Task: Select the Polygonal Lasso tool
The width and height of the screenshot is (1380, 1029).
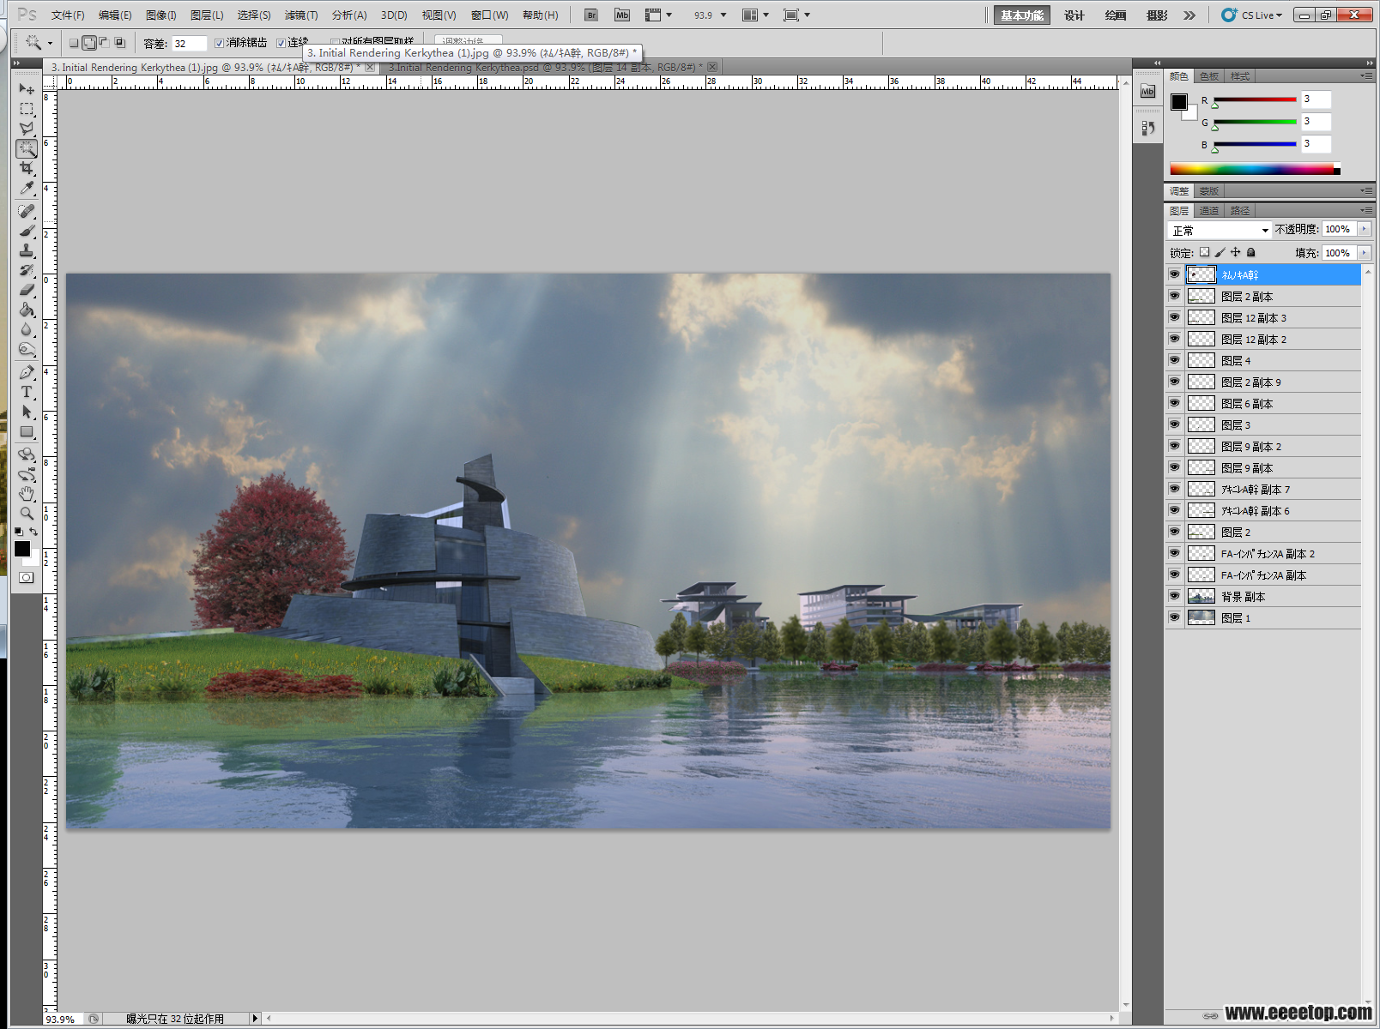Action: (x=27, y=129)
